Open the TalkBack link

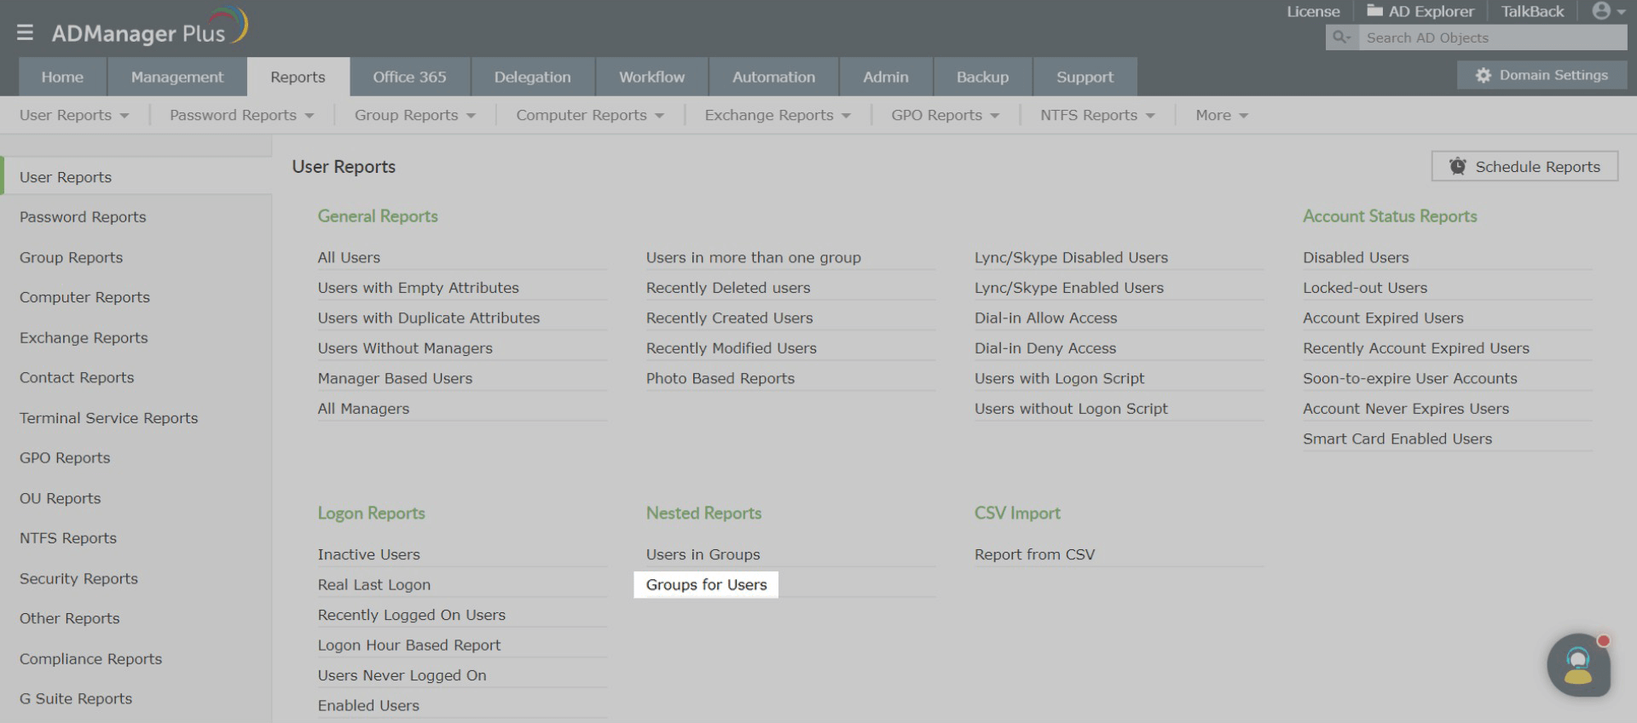1532,11
